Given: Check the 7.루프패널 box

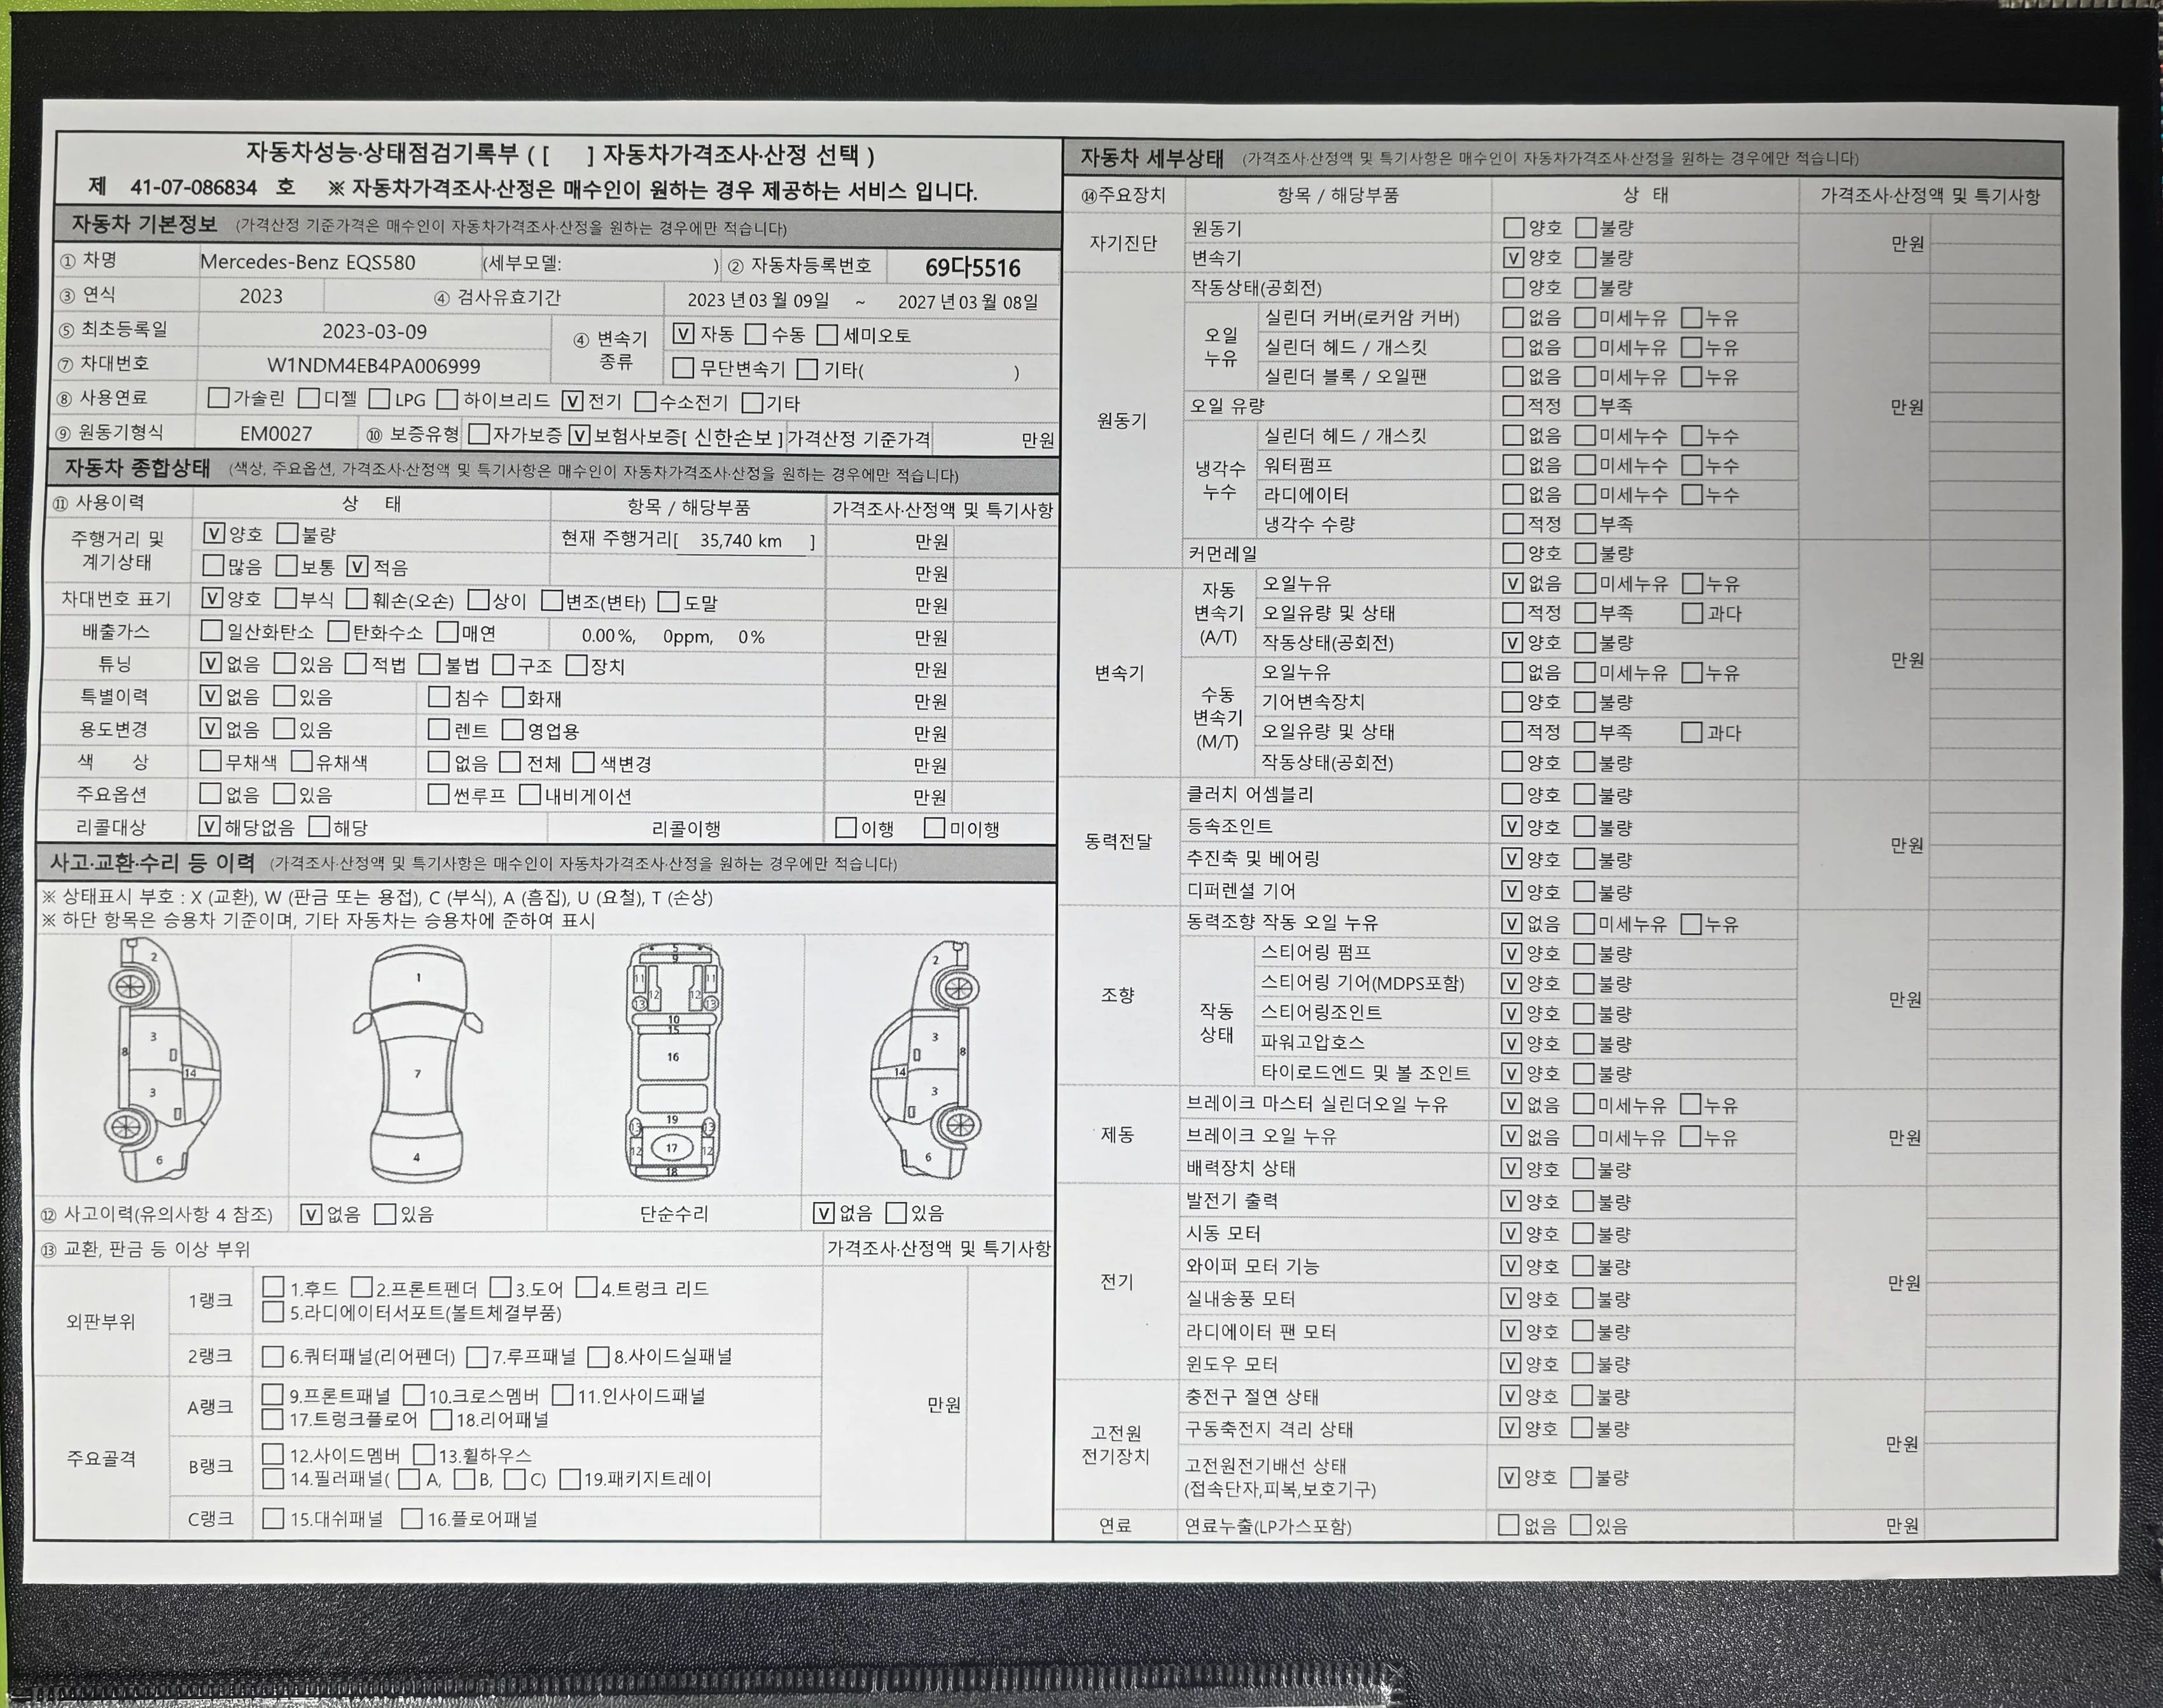Looking at the screenshot, I should 476,1357.
